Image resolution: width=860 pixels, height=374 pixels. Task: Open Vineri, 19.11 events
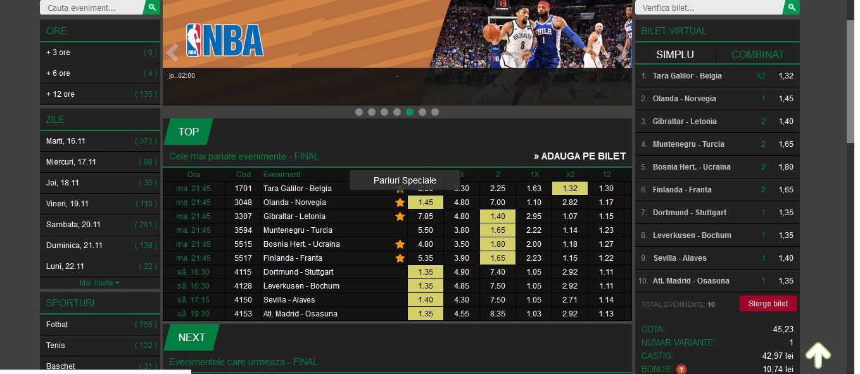100,204
